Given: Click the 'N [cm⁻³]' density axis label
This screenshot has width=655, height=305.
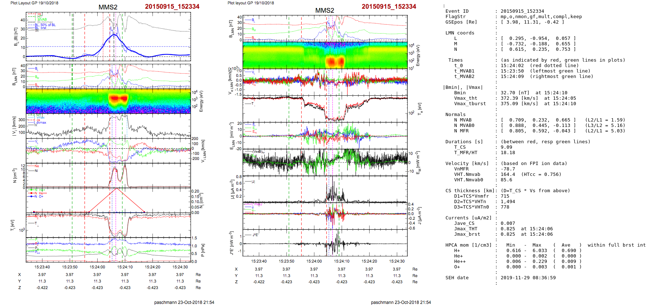Looking at the screenshot, I should (15, 175).
